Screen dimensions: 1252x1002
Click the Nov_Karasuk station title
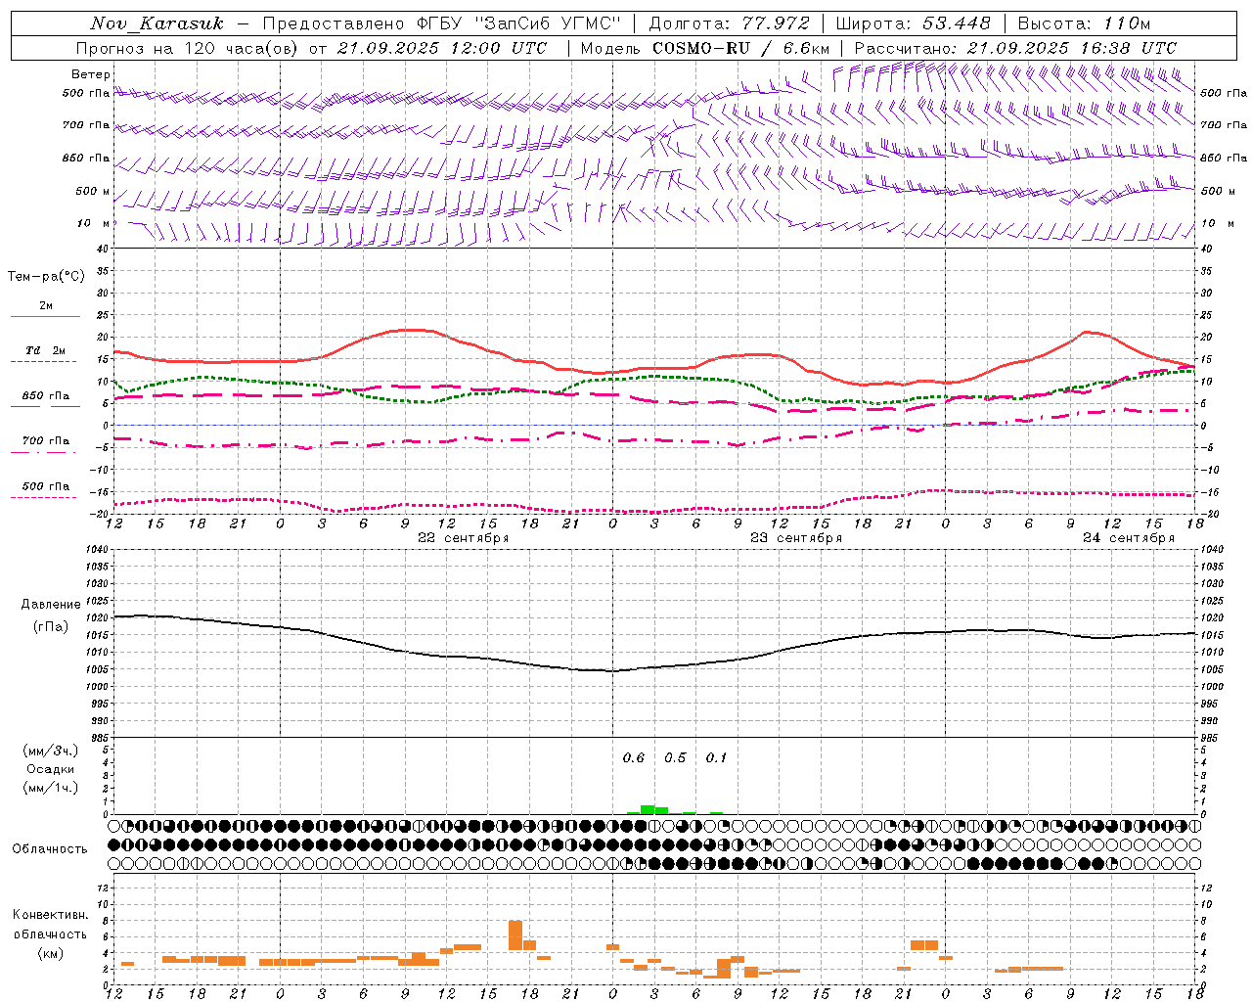pos(156,23)
